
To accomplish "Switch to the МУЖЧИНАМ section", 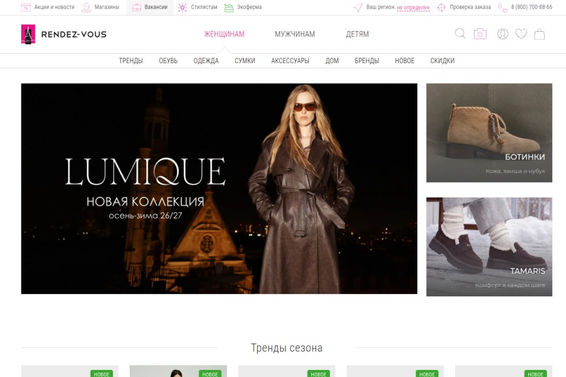I will pos(295,34).
